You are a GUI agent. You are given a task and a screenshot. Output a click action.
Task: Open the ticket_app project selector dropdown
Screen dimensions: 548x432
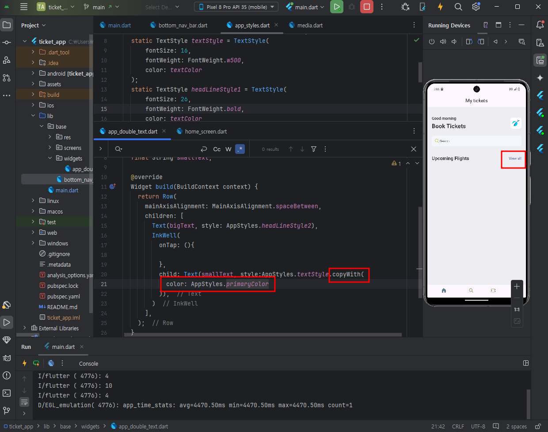click(x=56, y=7)
